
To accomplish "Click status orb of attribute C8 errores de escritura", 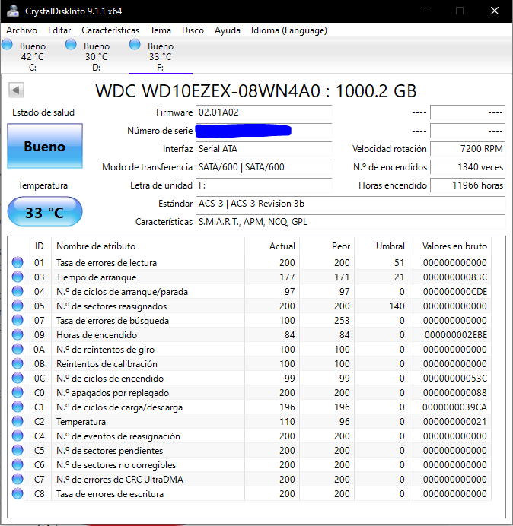I will coord(18,493).
